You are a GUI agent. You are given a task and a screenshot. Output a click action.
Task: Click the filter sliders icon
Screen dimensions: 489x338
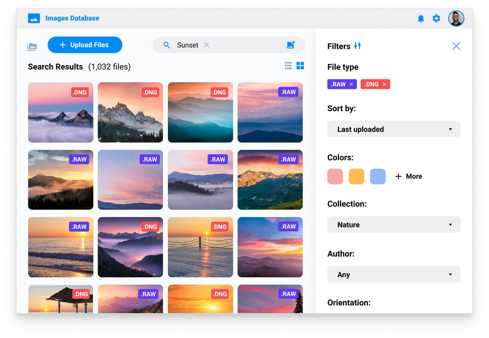(357, 46)
